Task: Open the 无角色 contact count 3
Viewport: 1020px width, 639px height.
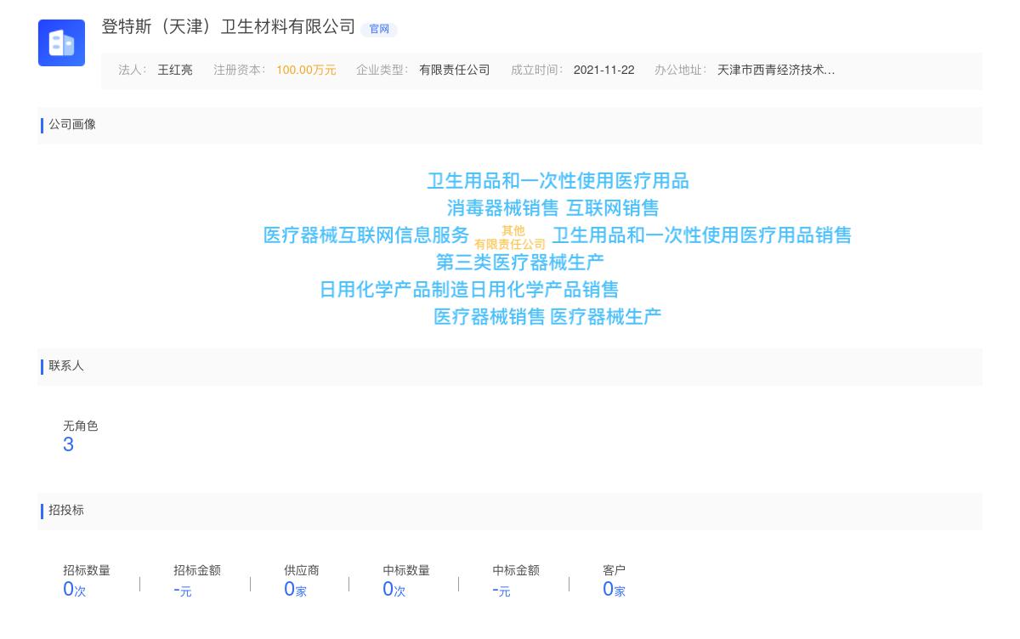Action: [x=69, y=444]
